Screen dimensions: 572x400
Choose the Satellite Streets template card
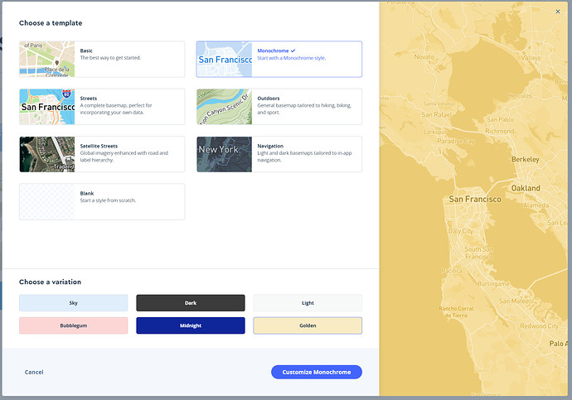[102, 154]
